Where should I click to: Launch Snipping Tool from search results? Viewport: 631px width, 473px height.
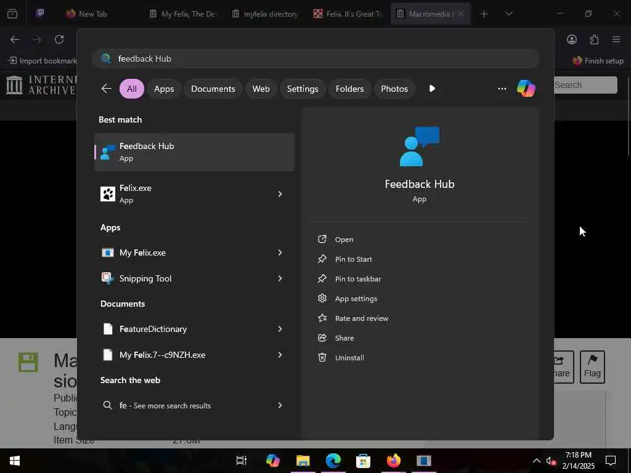(x=194, y=278)
